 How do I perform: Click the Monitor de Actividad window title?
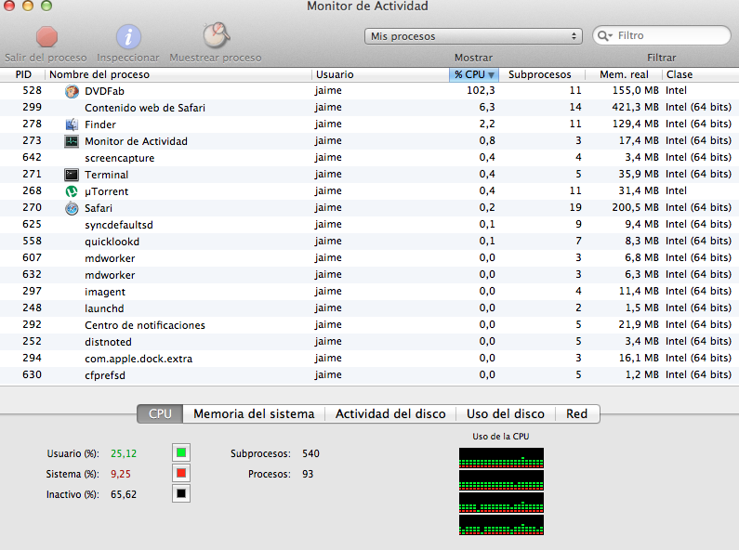[x=367, y=7]
